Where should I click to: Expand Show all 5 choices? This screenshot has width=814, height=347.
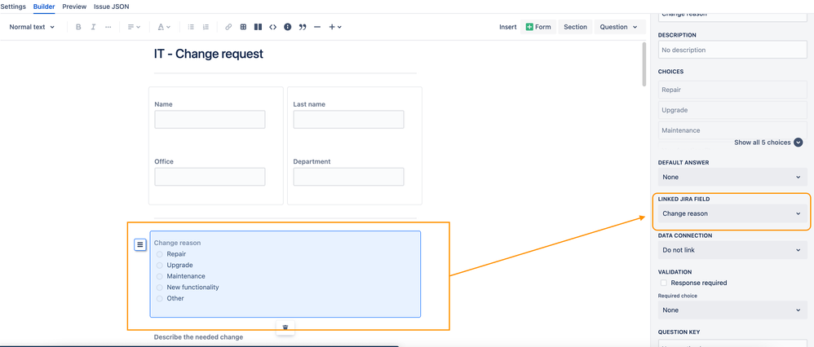(768, 142)
